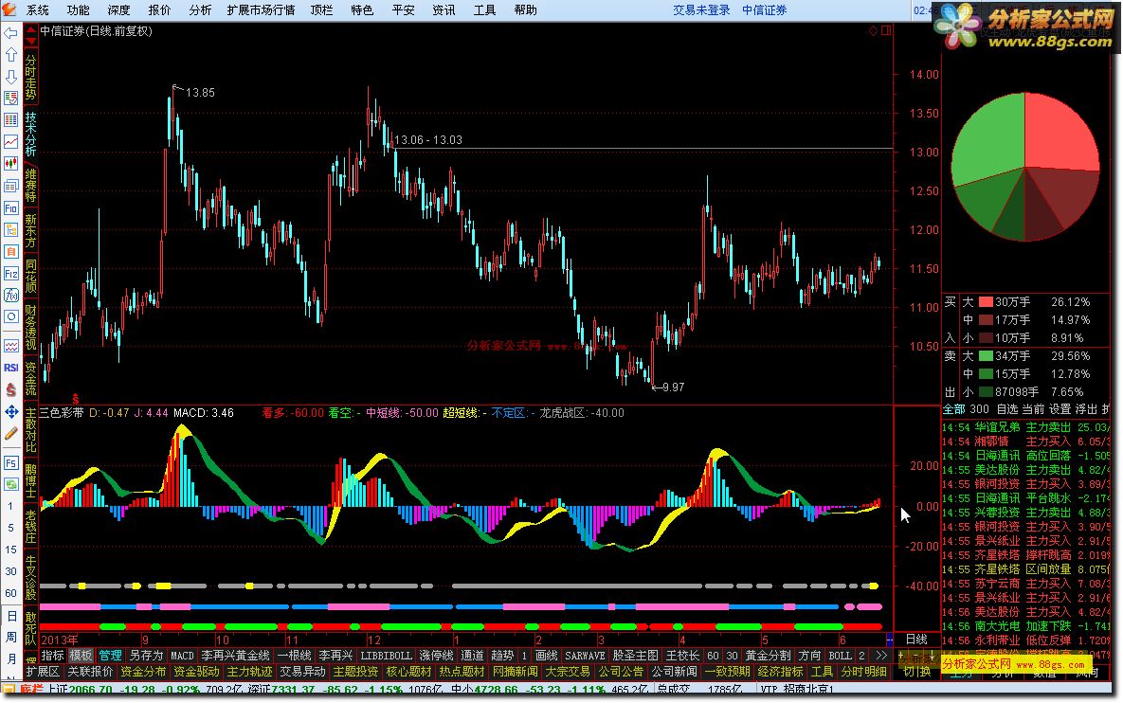Open the f(x) formula icon
The width and height of the screenshot is (1123, 703).
(10, 295)
